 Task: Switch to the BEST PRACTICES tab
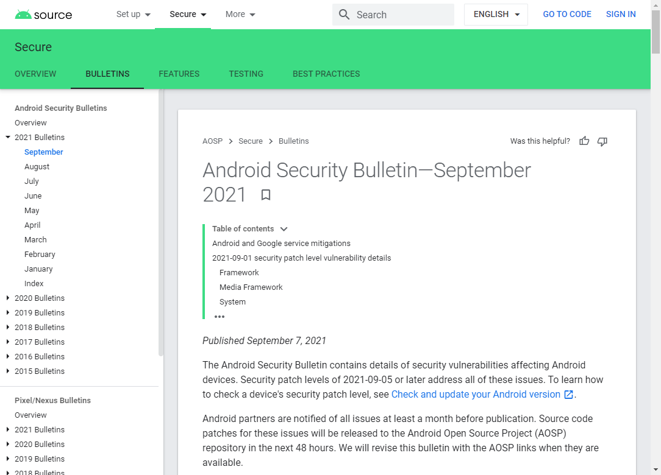click(x=326, y=74)
